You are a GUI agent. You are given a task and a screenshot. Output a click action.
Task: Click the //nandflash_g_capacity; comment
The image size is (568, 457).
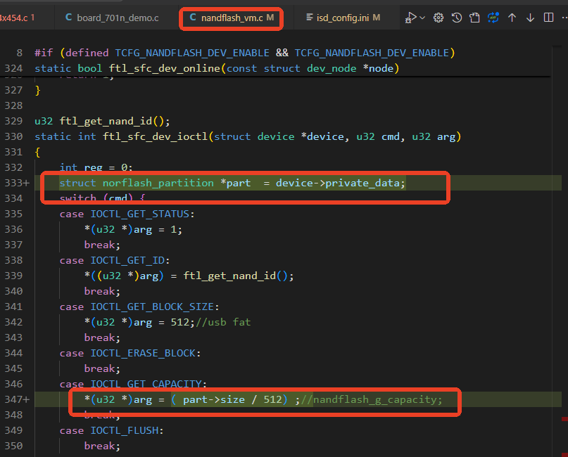point(372,399)
